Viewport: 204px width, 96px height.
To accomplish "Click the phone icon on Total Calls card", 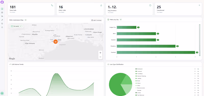I will click(52, 5).
